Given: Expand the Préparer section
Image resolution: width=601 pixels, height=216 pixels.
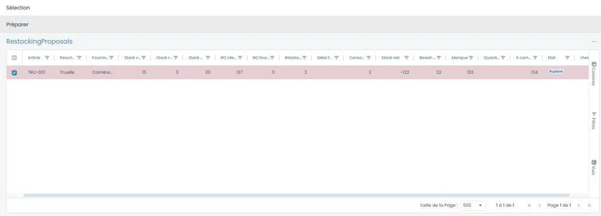Looking at the screenshot, I should click(301, 24).
